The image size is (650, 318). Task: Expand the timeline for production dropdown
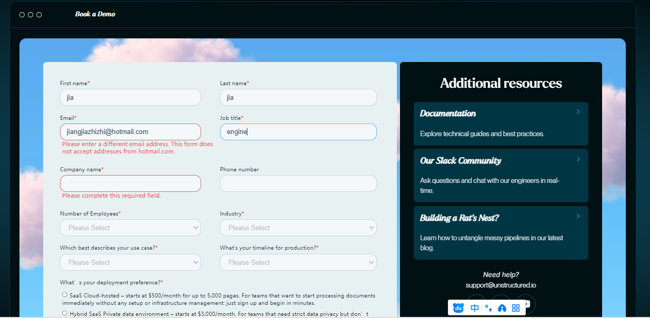click(x=298, y=262)
